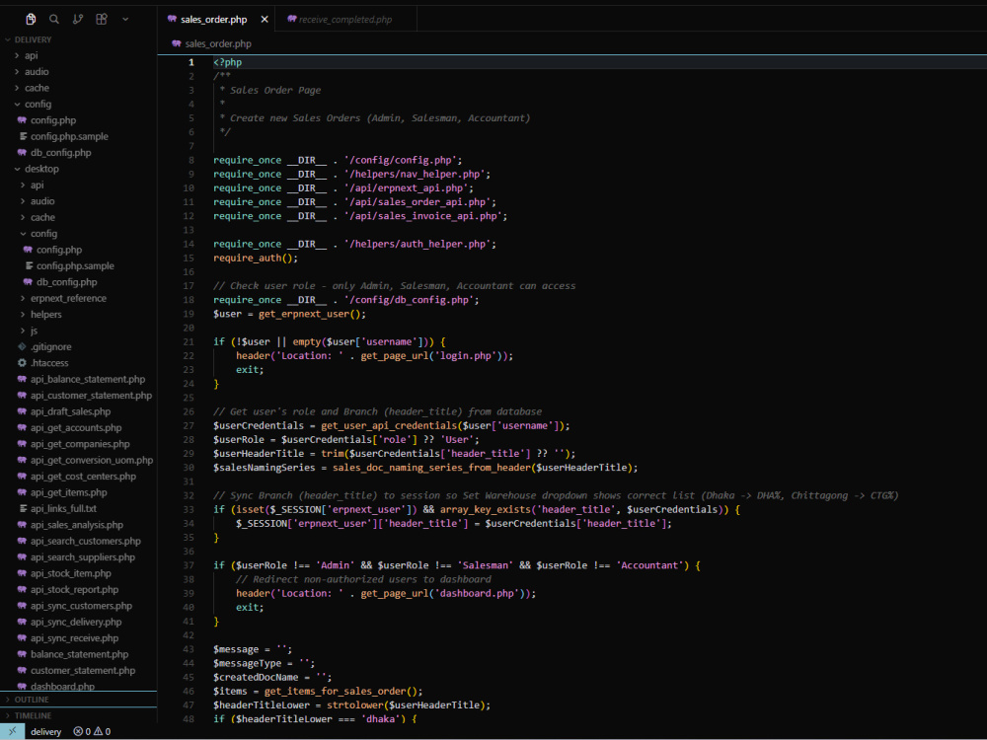This screenshot has height=740, width=987.
Task: Click line number 37 in gutter
Action: click(189, 565)
